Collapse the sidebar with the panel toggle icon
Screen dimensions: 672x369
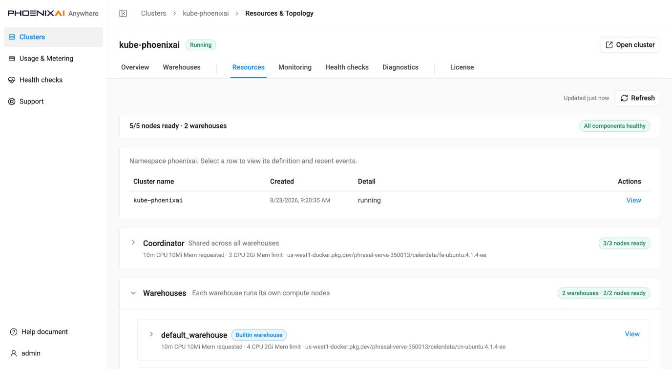point(123,13)
